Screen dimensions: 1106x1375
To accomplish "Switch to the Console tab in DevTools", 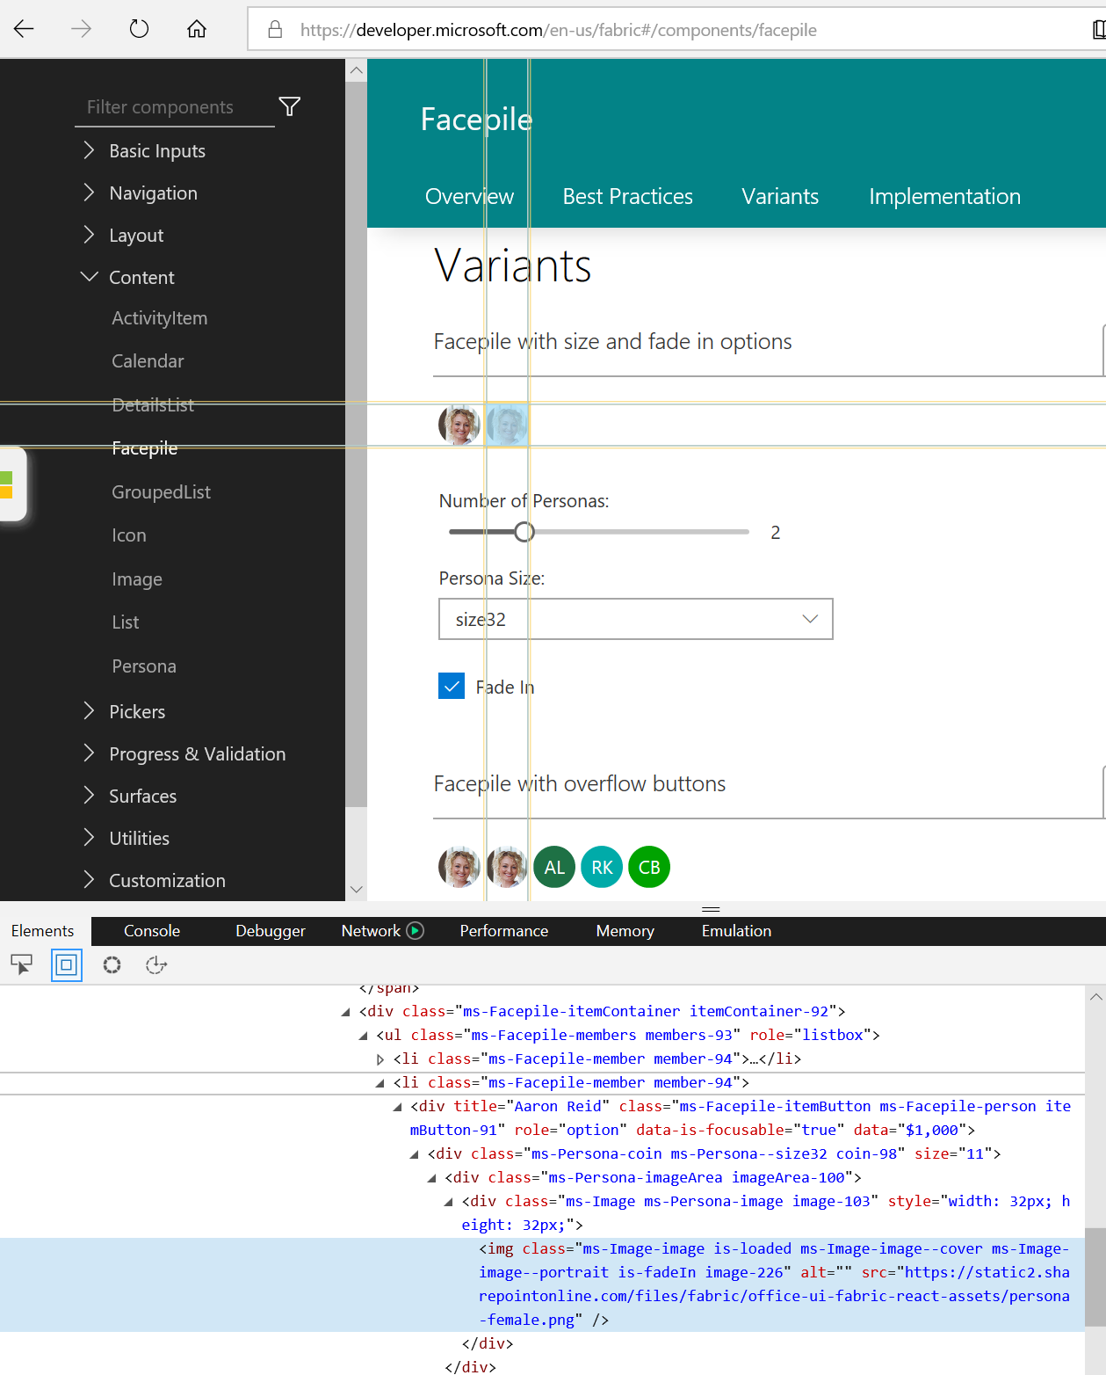I will 151,930.
